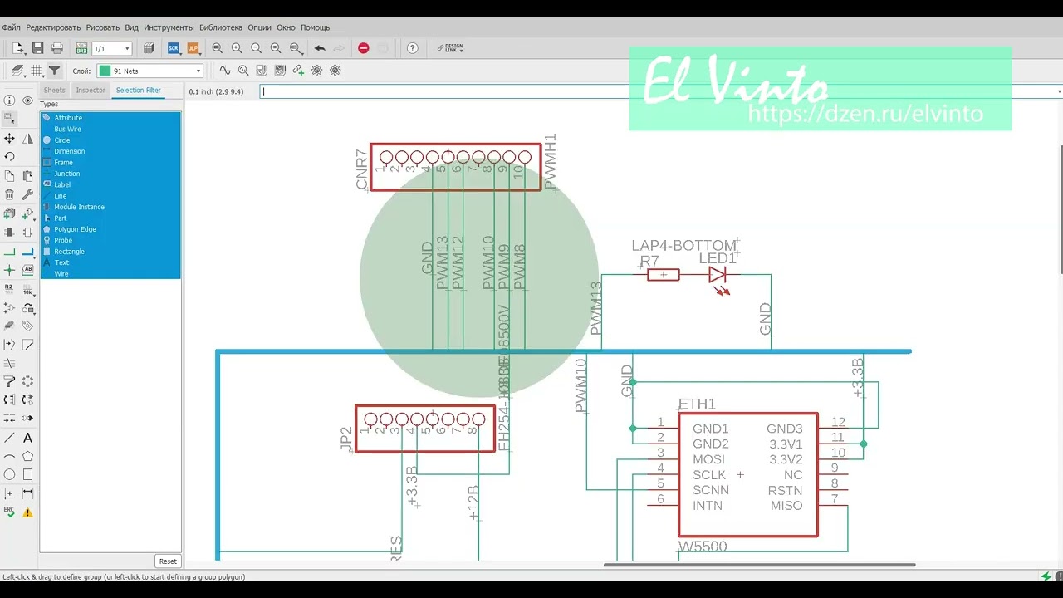Click the Undo arrow icon

pos(320,48)
